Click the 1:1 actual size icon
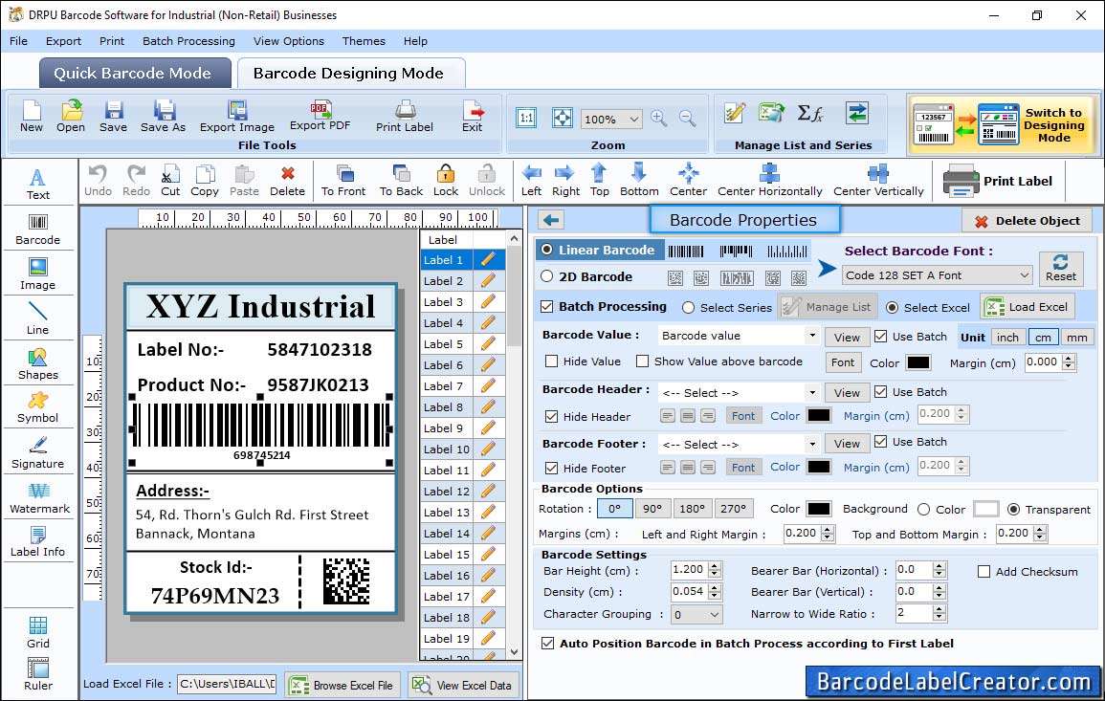Viewport: 1105px width, 701px height. point(526,119)
